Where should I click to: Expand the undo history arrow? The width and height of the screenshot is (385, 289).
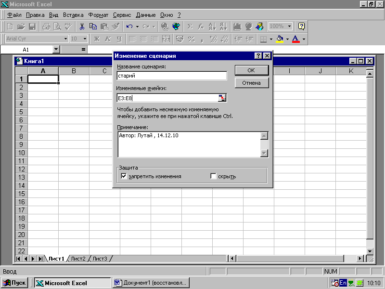(x=137, y=26)
